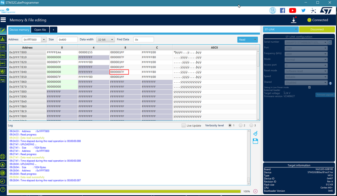Click address row 0x1FFF7880
The height and width of the screenshot is (196, 337).
tap(27, 92)
